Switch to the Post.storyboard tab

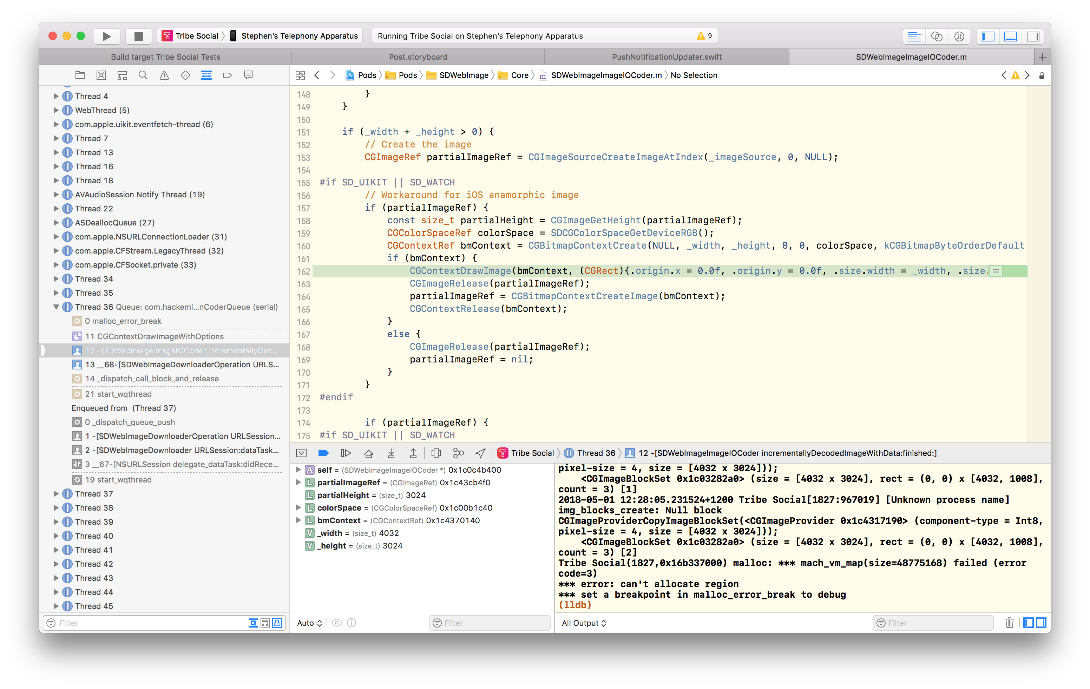tap(417, 57)
